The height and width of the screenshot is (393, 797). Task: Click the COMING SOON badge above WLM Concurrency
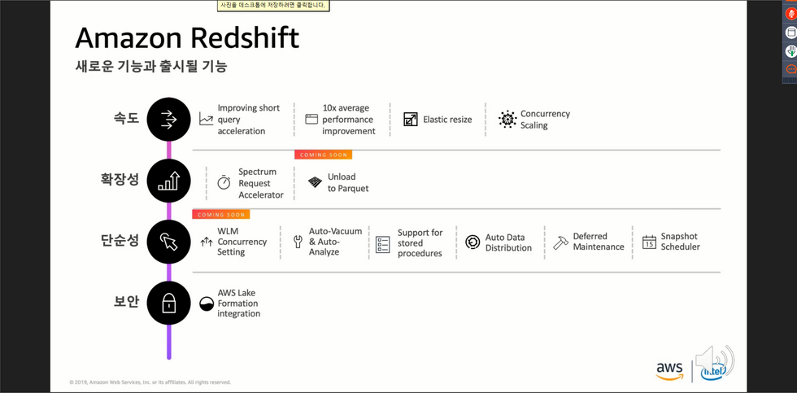point(221,215)
